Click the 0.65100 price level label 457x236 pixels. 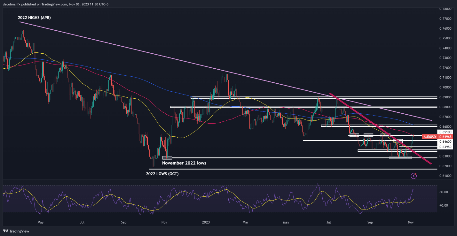pos(445,132)
